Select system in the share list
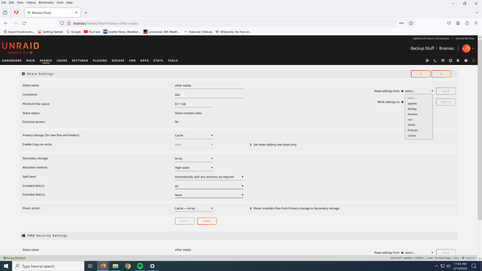The height and width of the screenshot is (271, 482). click(x=419, y=135)
